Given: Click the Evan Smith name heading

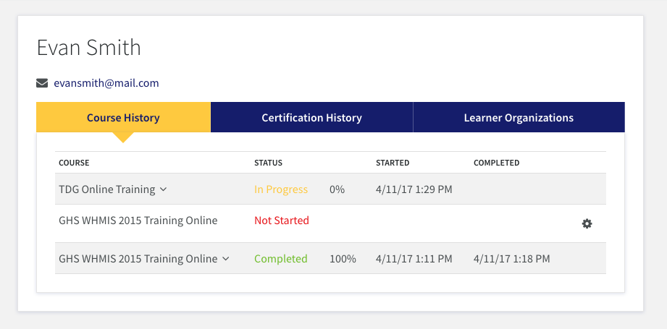Looking at the screenshot, I should 89,47.
